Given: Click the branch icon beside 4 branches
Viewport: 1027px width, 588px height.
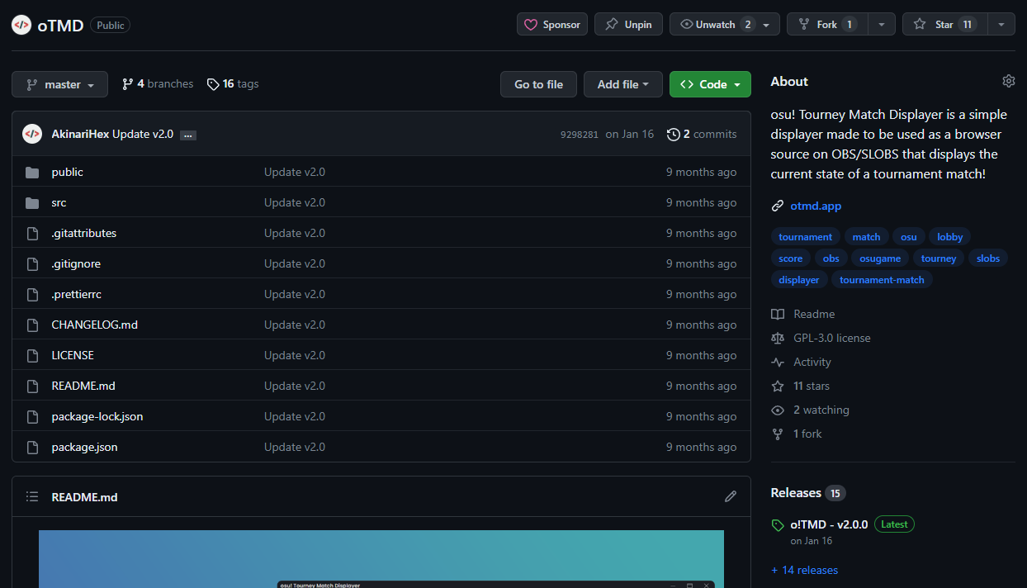Looking at the screenshot, I should point(127,83).
